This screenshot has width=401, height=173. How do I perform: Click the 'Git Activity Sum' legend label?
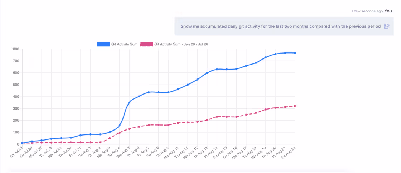click(124, 44)
